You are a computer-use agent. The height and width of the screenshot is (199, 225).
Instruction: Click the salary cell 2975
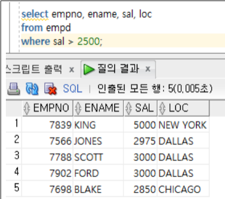tap(141, 141)
